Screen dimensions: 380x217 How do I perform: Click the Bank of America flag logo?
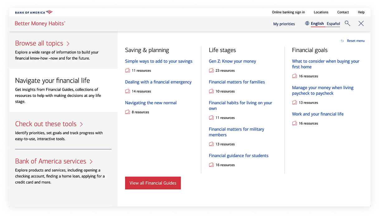pyautogui.click(x=49, y=12)
